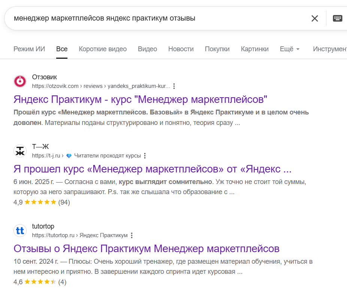347x297 pixels.
Task: Open link Яндекс Практикум - курс "Менеджер маркетплейсов"
Action: [x=140, y=99]
